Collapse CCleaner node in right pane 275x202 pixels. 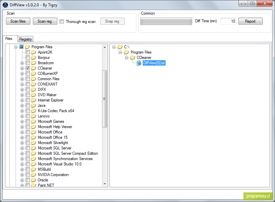[x=126, y=58]
